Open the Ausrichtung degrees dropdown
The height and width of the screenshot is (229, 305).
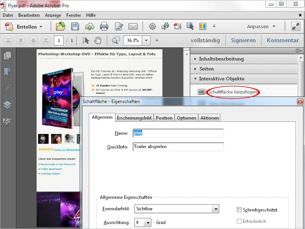pyautogui.click(x=143, y=223)
